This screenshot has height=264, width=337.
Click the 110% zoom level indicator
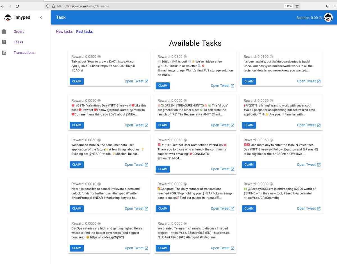point(288,6)
